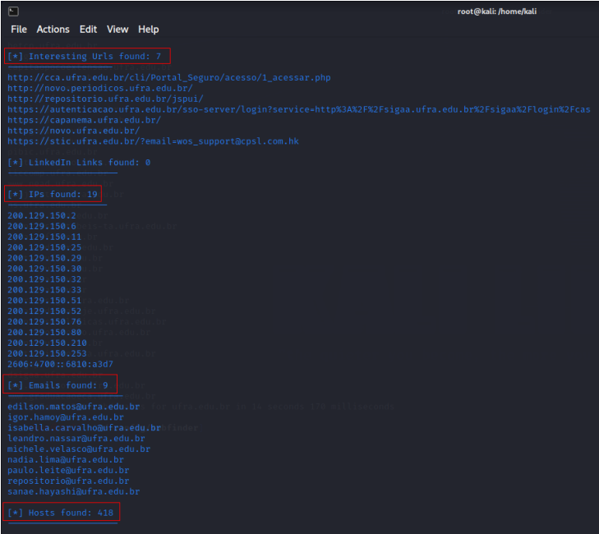The height and width of the screenshot is (534, 599).
Task: Click IP address 200.129.150.210
Action: coord(48,343)
